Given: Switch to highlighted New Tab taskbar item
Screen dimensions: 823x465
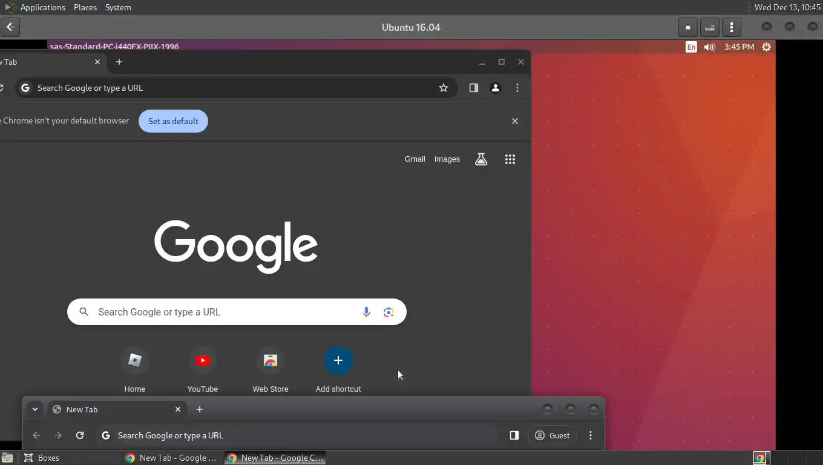Looking at the screenshot, I should 275,458.
